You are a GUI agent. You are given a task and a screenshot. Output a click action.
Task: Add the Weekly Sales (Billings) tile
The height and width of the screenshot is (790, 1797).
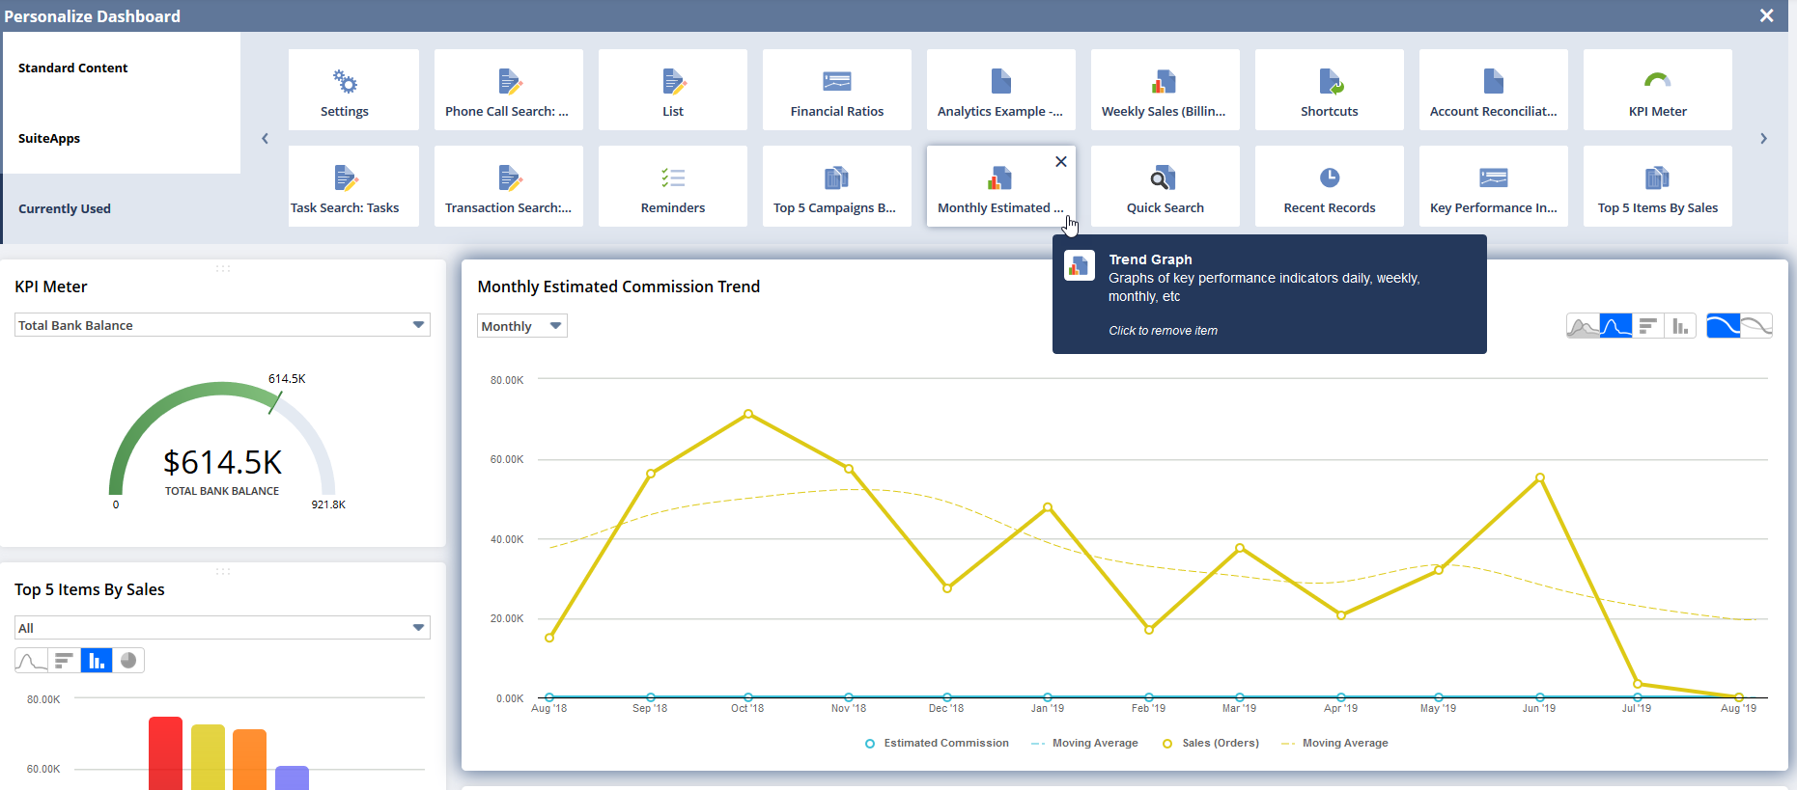click(x=1165, y=90)
